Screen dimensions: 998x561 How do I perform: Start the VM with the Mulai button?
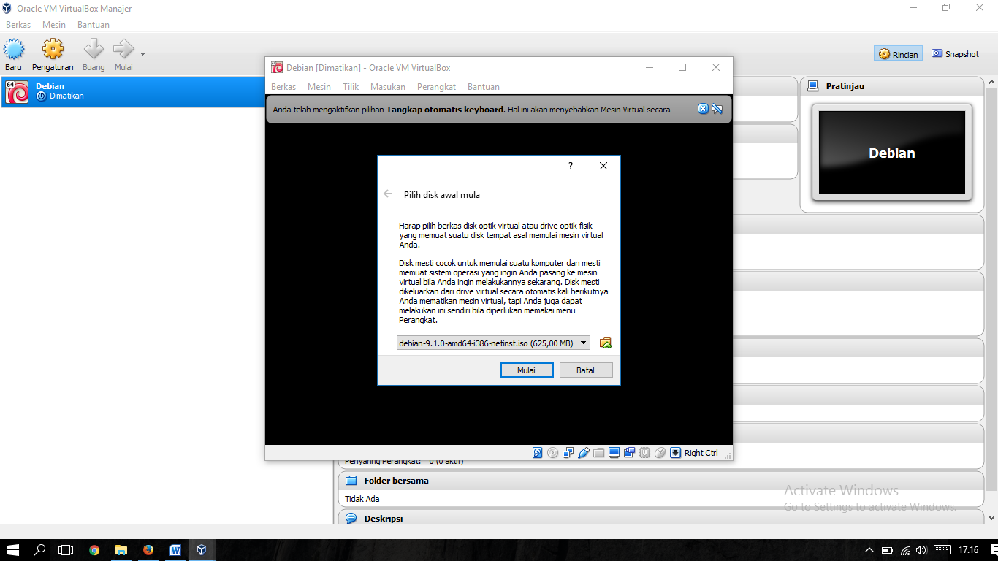point(527,370)
